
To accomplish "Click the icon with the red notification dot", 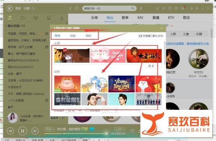I will click(183, 8).
